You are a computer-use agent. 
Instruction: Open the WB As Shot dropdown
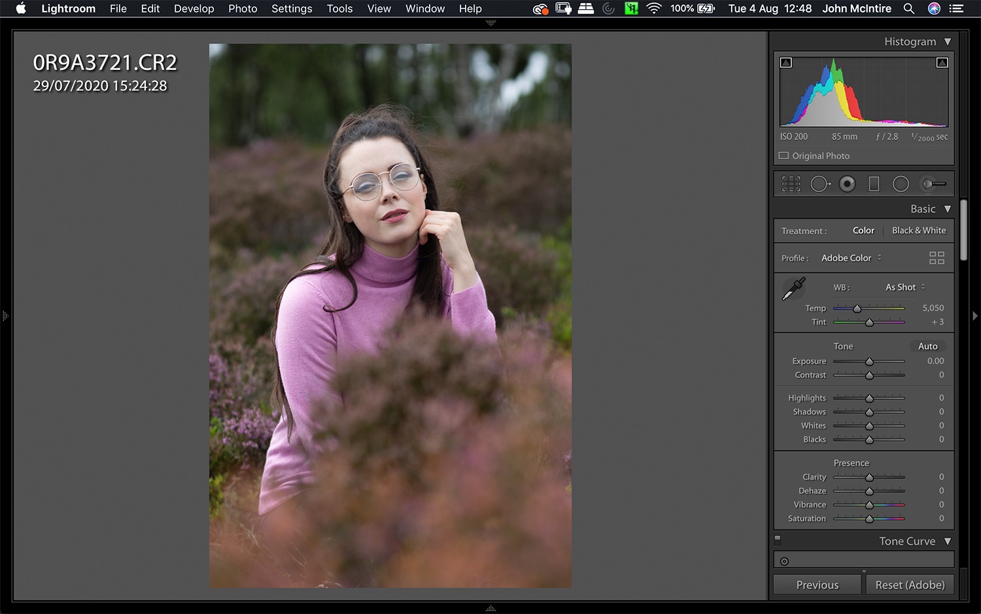(x=903, y=287)
